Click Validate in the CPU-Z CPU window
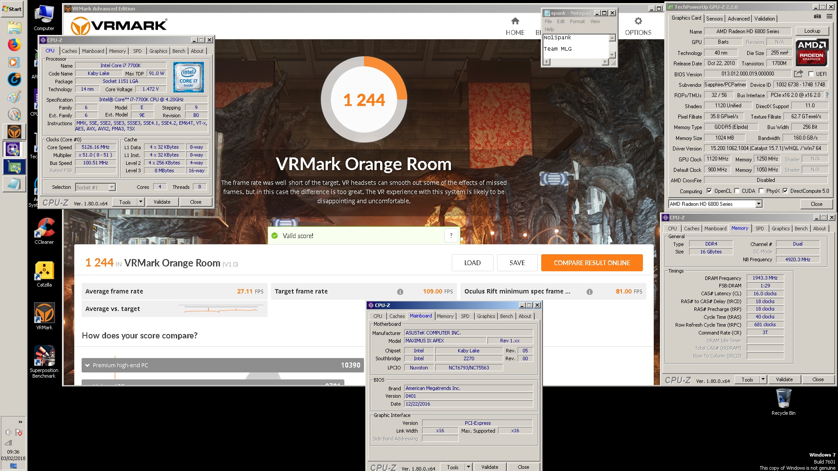 (162, 202)
